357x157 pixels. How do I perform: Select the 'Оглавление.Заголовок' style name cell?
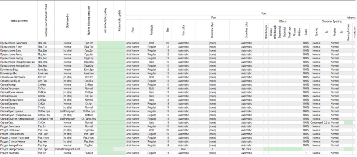(19, 77)
